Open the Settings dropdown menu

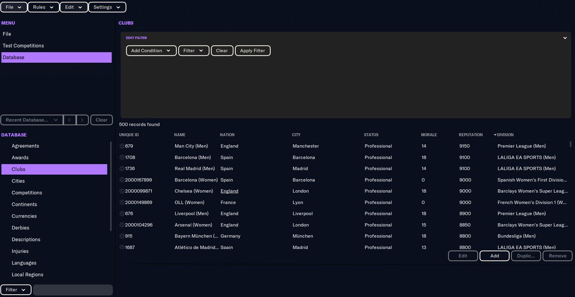point(107,7)
